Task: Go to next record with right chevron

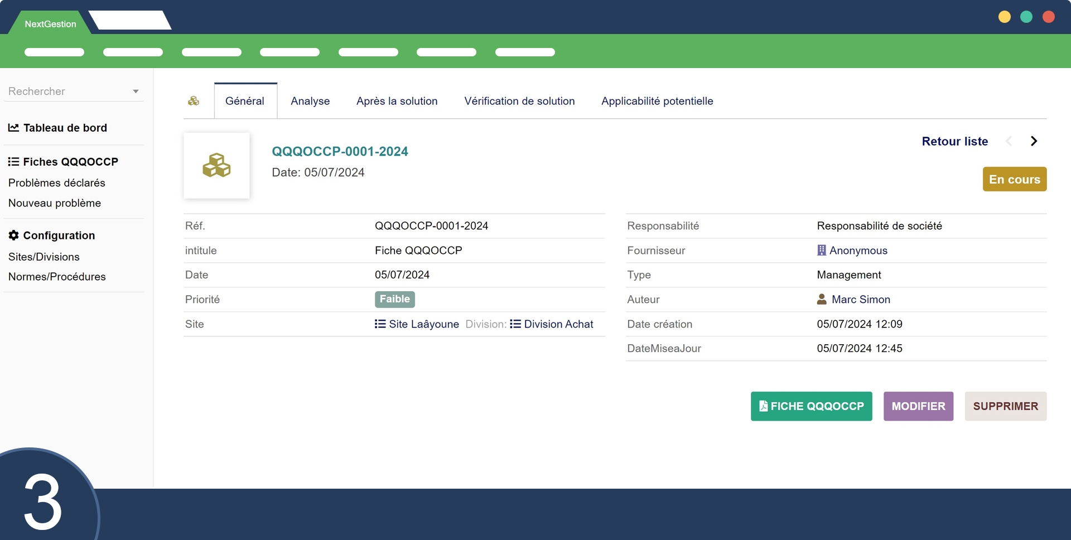Action: tap(1034, 141)
